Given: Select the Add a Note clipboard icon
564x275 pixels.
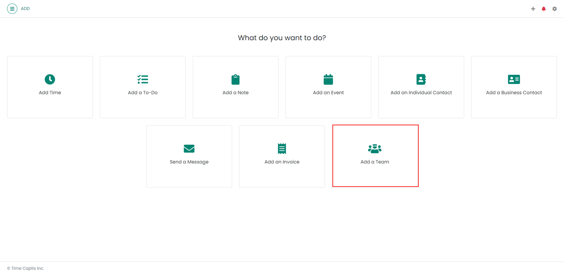Looking at the screenshot, I should coord(235,79).
